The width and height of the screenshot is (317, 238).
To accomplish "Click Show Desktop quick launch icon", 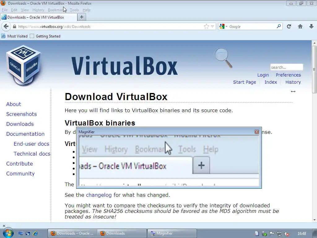I will [x=21, y=233].
